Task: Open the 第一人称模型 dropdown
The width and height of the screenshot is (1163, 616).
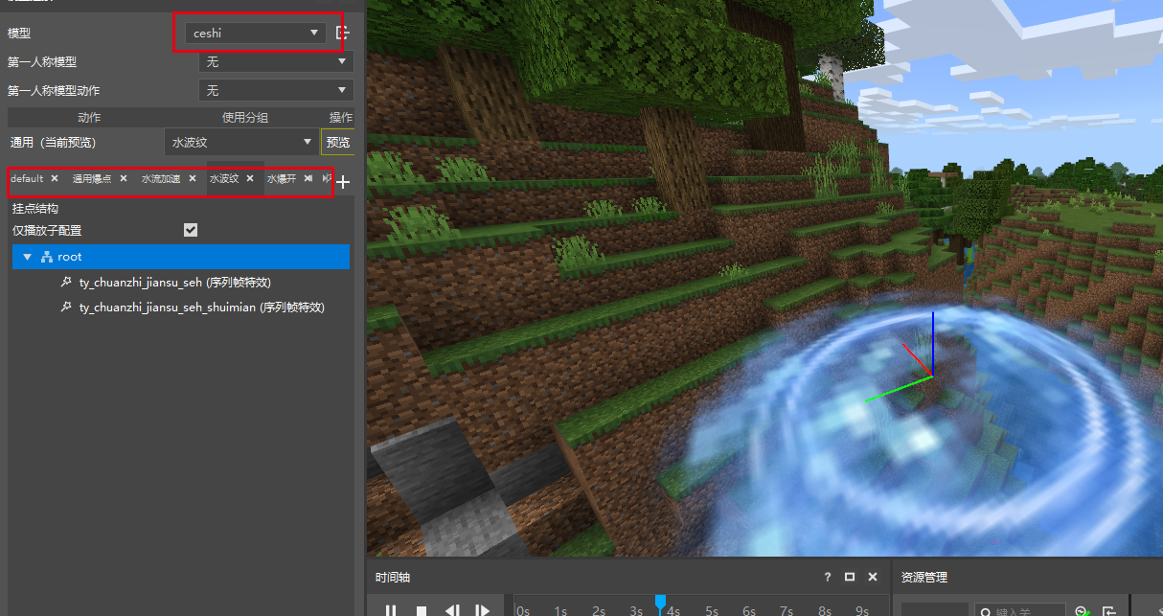Action: point(276,61)
